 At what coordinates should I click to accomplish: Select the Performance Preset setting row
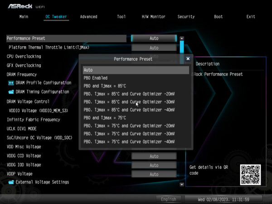(x=66, y=39)
